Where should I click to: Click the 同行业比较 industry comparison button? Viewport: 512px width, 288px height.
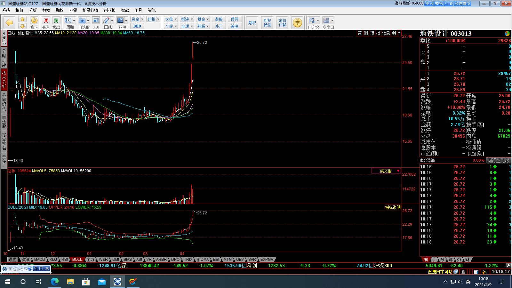coord(499,160)
